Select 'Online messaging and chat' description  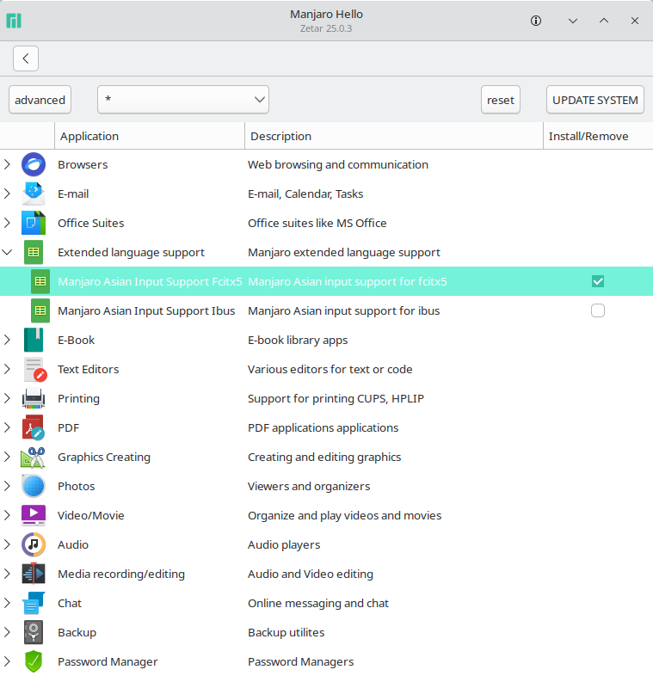point(318,603)
